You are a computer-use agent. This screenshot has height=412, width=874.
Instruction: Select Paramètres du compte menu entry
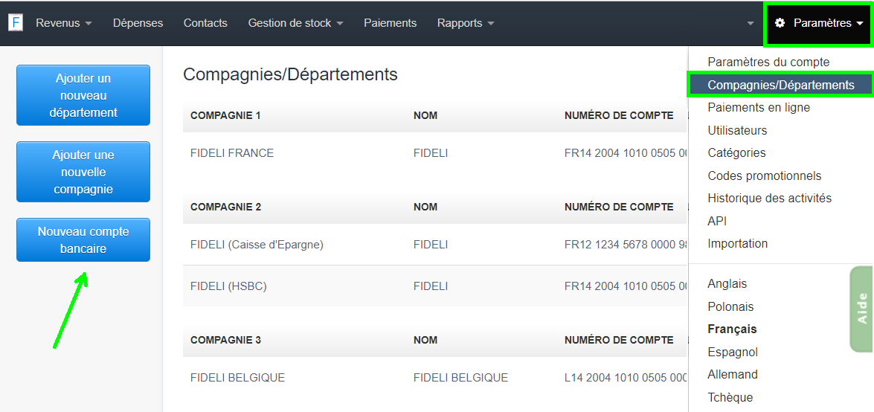(x=768, y=62)
